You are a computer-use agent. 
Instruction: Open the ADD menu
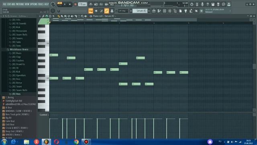pyautogui.click(x=13, y=4)
